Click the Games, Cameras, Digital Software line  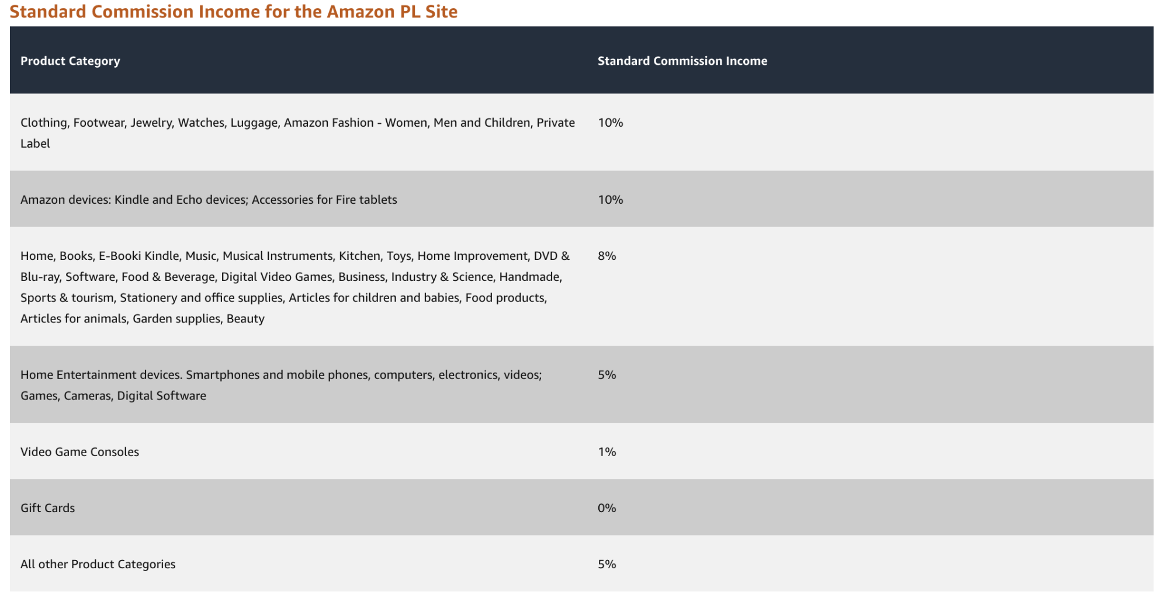(x=113, y=396)
